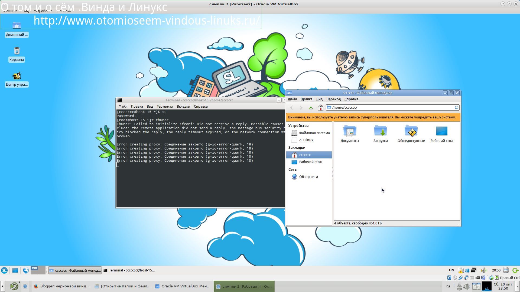This screenshot has width=520, height=292.
Task: Click the forward arrow in file manager
Action: (301, 108)
